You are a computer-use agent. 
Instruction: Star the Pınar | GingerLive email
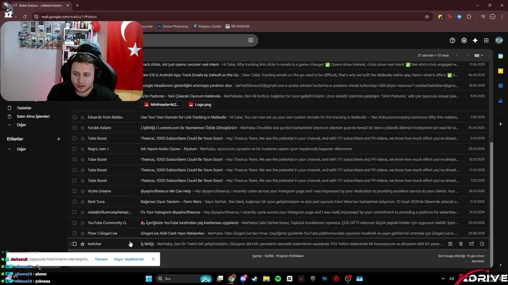(83, 233)
